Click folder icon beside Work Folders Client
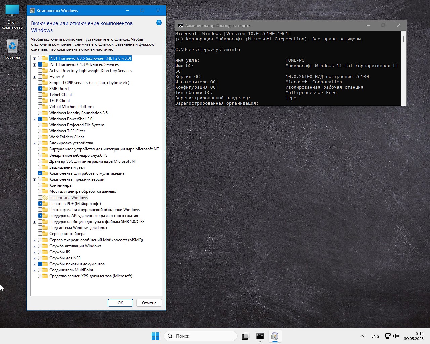Image resolution: width=430 pixels, height=344 pixels. click(x=45, y=137)
